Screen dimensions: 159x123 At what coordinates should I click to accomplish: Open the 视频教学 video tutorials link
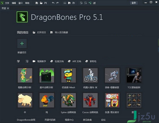coord(42,61)
